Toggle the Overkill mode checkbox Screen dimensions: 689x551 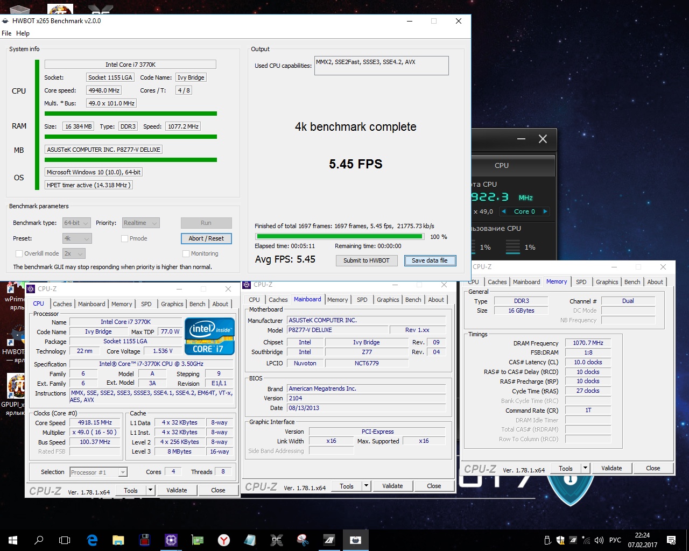(19, 253)
